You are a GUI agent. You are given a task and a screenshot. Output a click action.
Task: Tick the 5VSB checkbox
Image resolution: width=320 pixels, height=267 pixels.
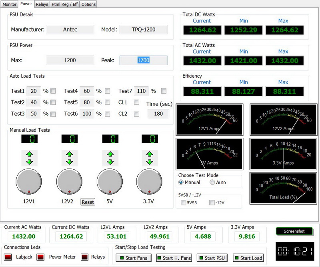tap(183, 203)
